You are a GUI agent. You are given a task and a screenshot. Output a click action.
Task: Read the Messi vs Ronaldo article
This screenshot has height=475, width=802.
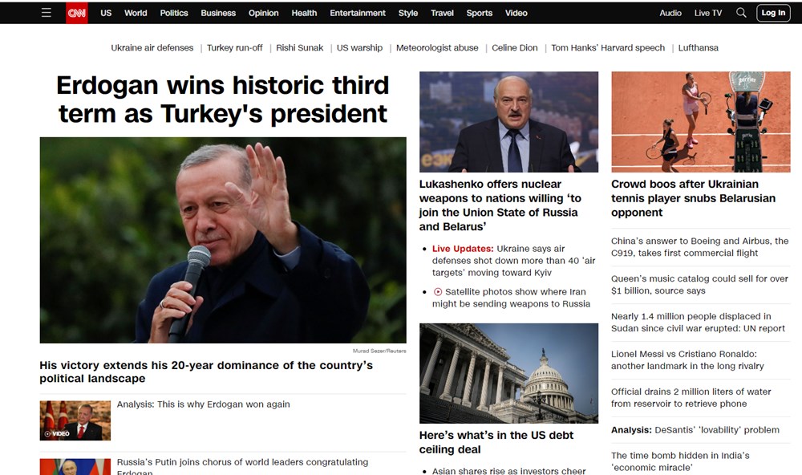tap(687, 359)
